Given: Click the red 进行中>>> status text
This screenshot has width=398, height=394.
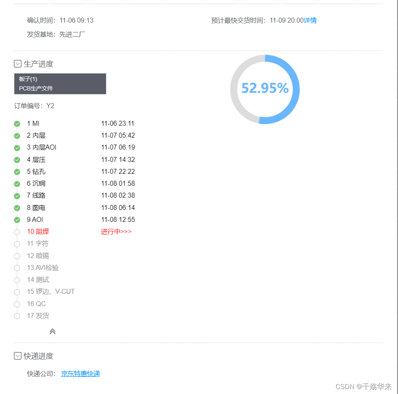Looking at the screenshot, I should pos(116,232).
